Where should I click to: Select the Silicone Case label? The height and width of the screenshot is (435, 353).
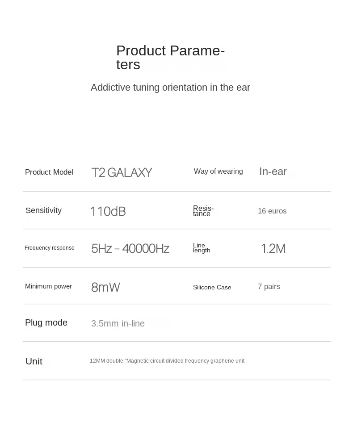212,288
